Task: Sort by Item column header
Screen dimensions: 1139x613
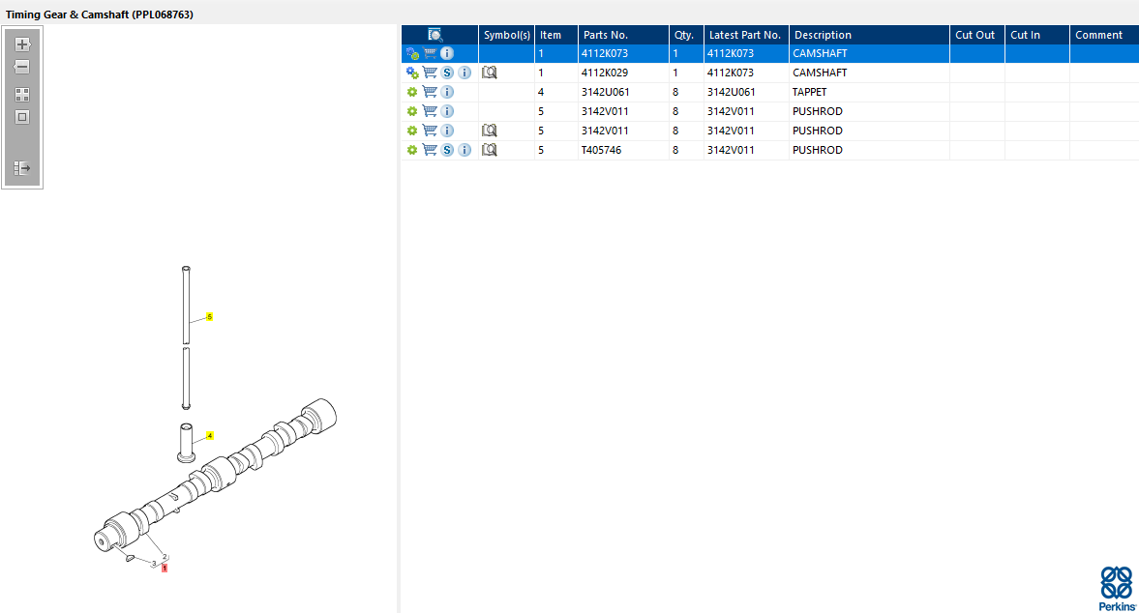Action: [x=556, y=35]
